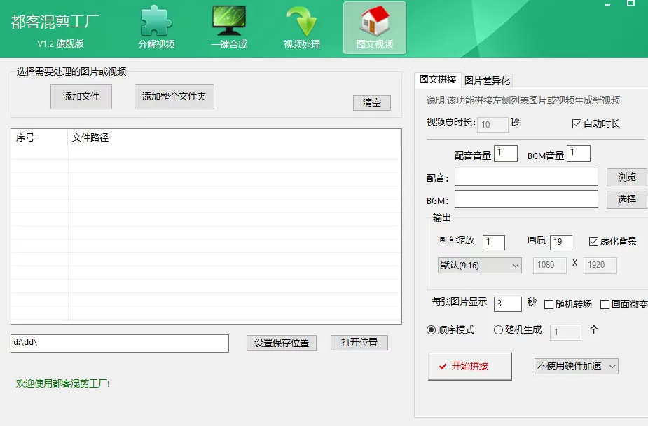Open the 不使用硬件加速 dropdown

(576, 366)
